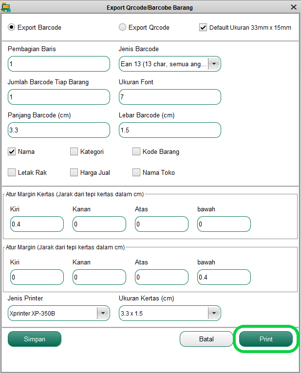Select the Export Barcode radio option

point(11,27)
